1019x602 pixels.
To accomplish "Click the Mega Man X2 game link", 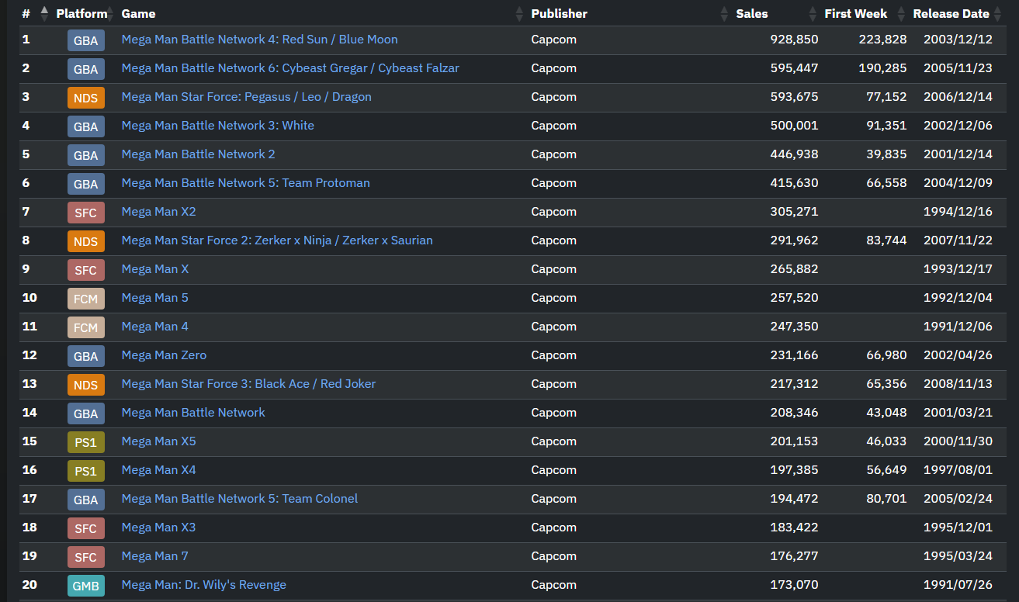I will coord(159,212).
